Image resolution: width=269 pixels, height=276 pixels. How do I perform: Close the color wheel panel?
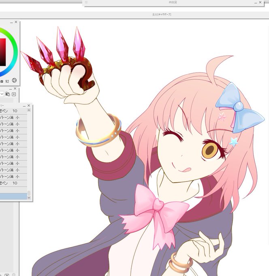tap(16, 22)
